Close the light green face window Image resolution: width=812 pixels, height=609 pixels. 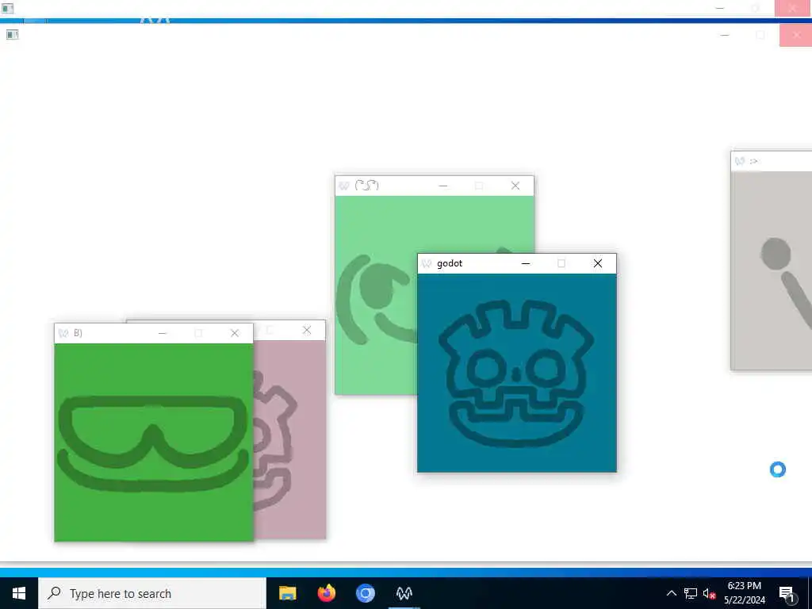point(515,186)
